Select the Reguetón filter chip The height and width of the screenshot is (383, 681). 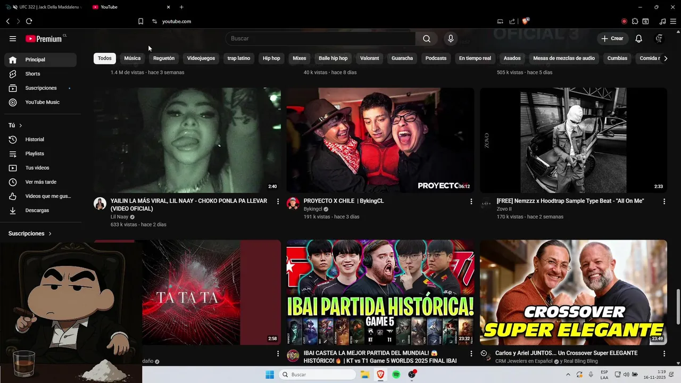point(164,59)
